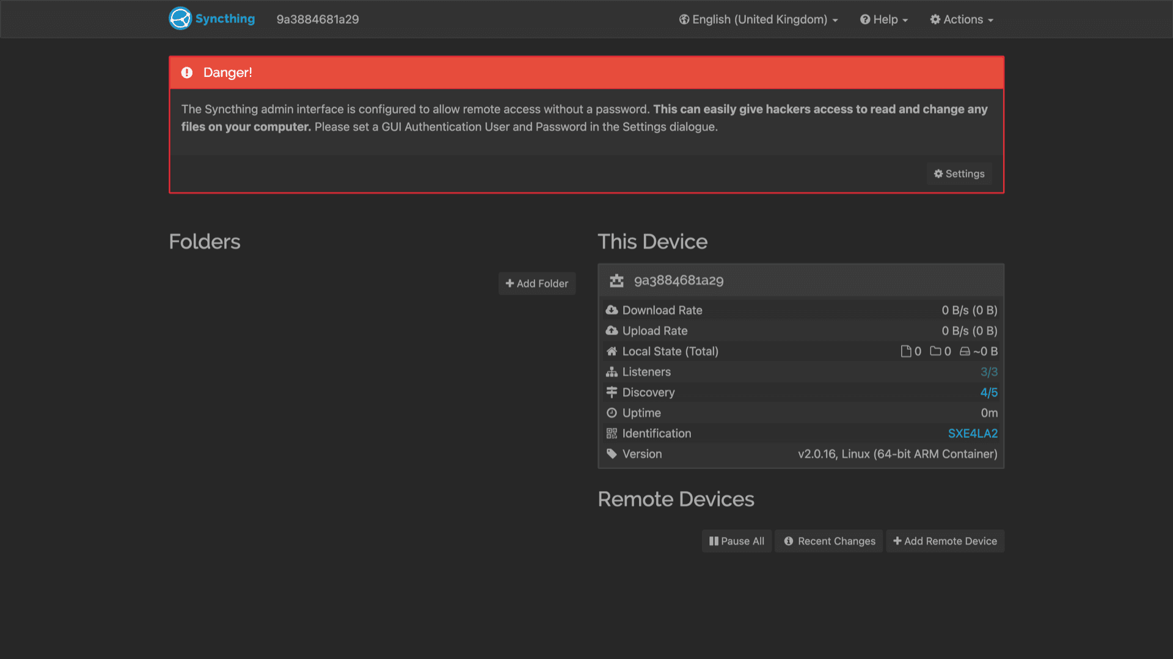Click the Syncthing logo icon

180,18
